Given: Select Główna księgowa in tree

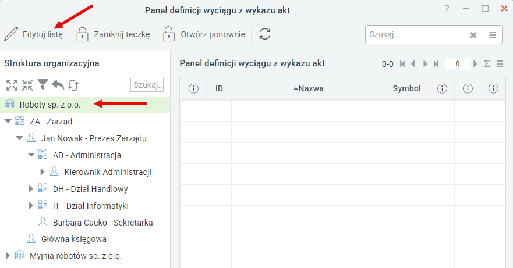Looking at the screenshot, I should [73, 240].
